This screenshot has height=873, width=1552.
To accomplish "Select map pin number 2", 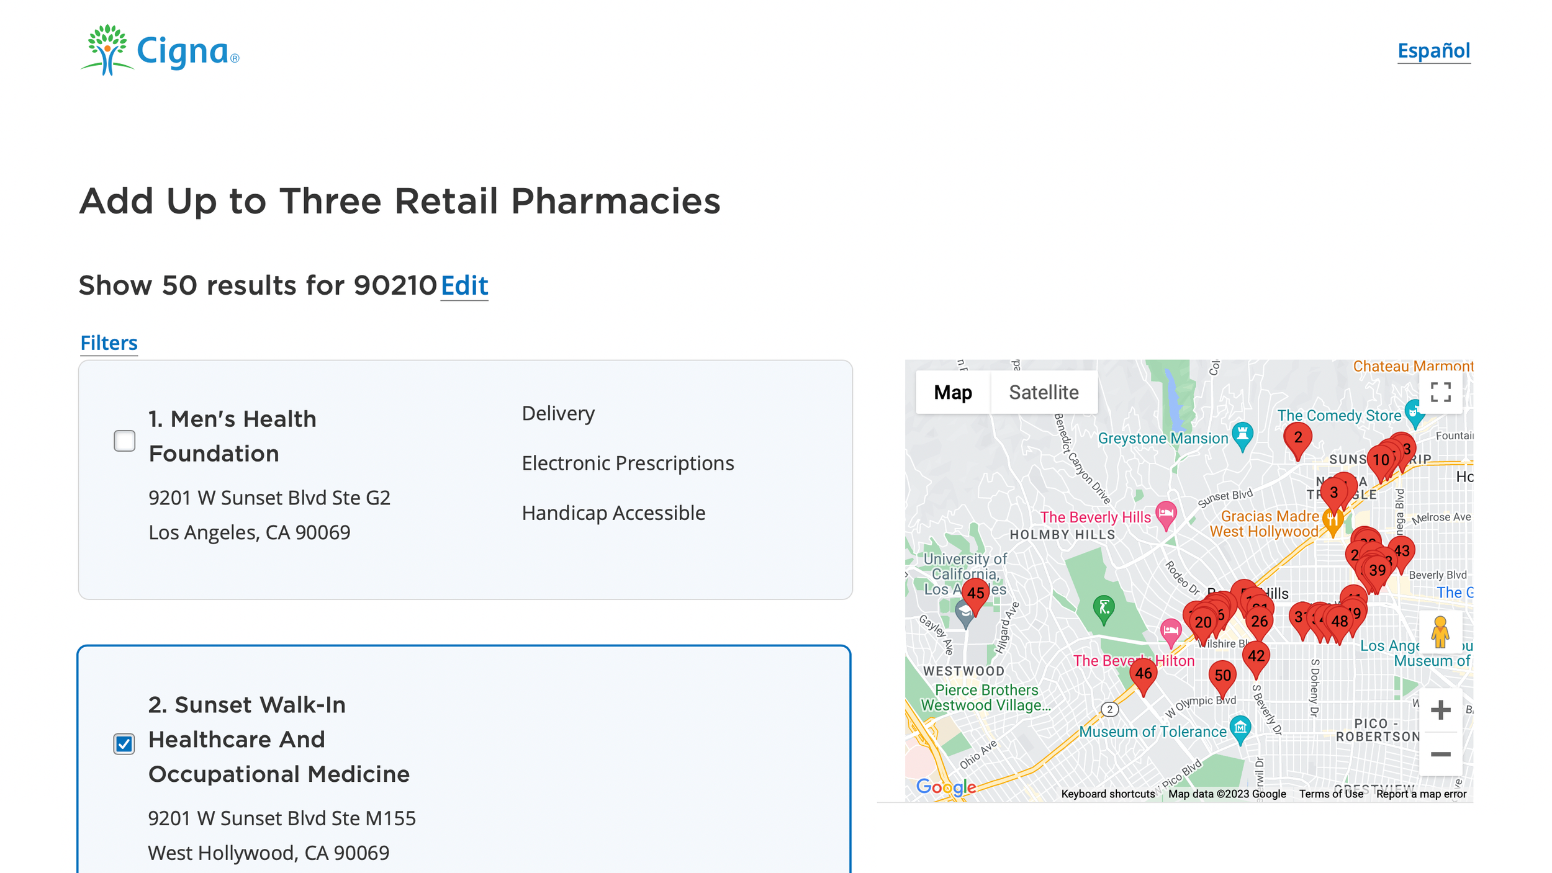I will (1297, 439).
